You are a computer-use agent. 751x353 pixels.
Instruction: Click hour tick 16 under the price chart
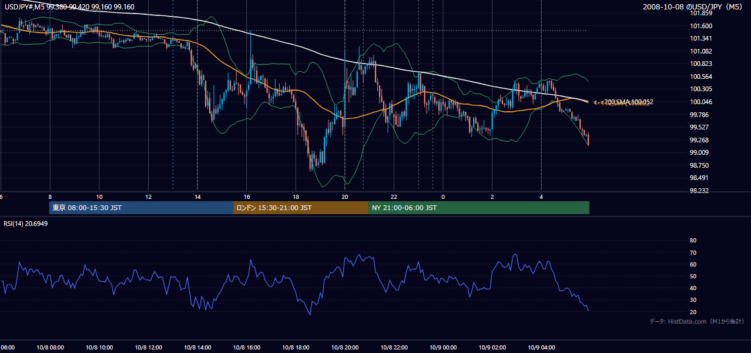coord(247,197)
